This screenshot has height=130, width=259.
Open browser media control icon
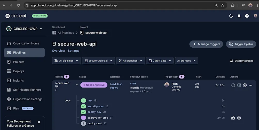tap(243, 5)
